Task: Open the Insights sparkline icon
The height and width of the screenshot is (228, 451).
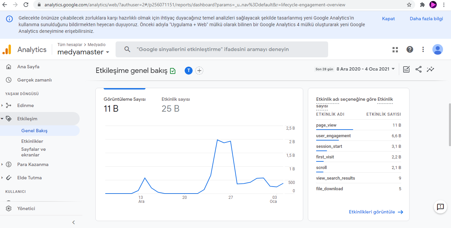Action: click(431, 69)
